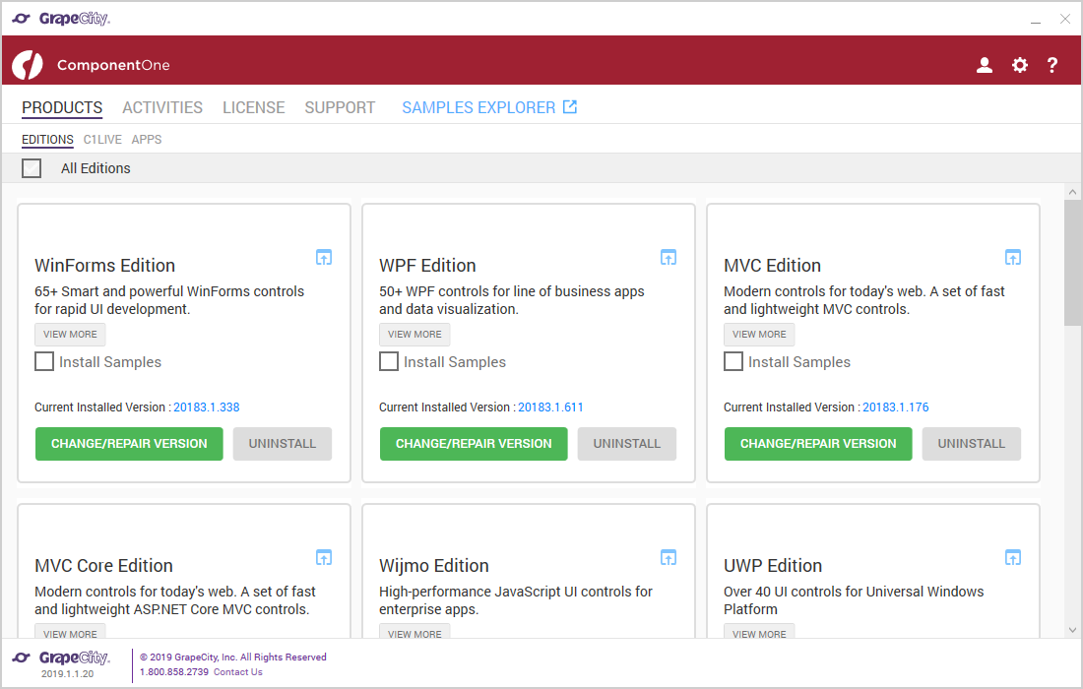This screenshot has width=1083, height=689.
Task: Click the GrapeCity logo in title bar
Action: pos(61,19)
